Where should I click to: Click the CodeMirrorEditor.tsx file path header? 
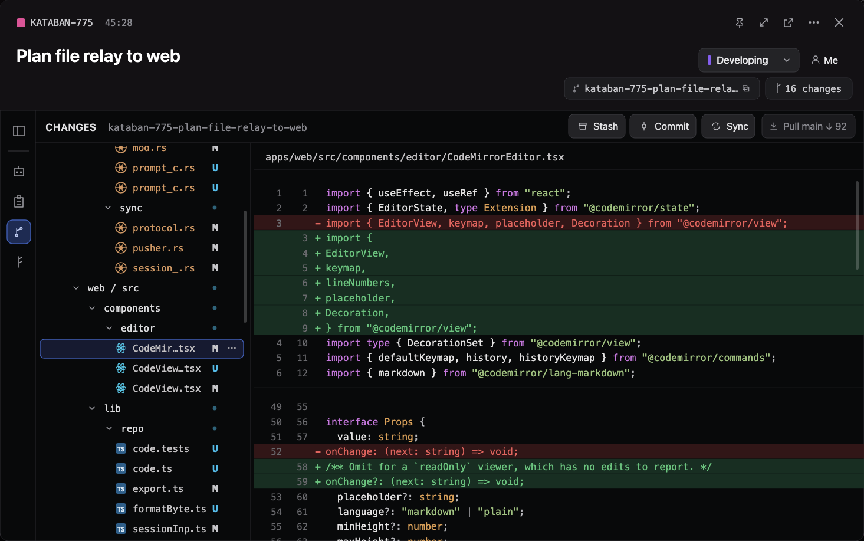coord(415,157)
